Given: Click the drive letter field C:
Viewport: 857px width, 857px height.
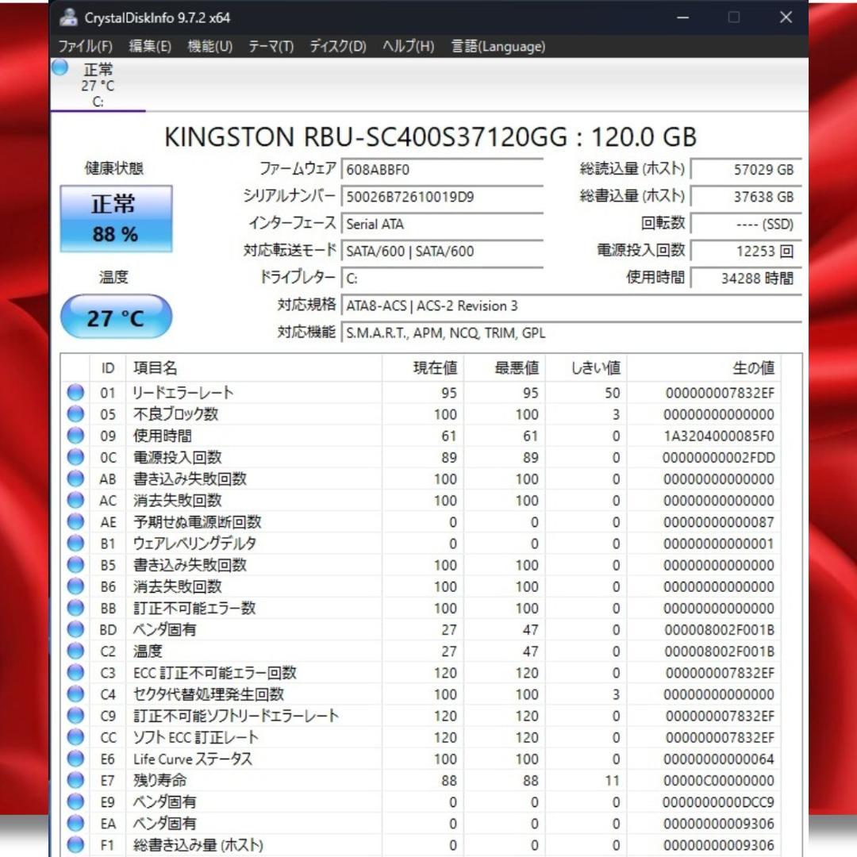Looking at the screenshot, I should (x=442, y=279).
